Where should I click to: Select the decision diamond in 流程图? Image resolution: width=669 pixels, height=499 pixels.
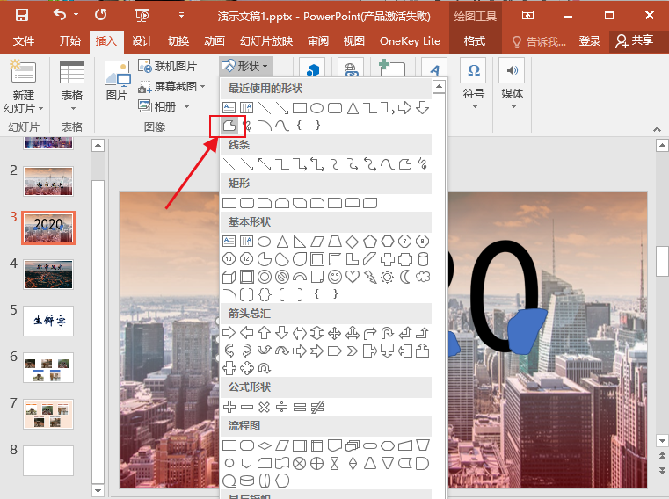(265, 445)
